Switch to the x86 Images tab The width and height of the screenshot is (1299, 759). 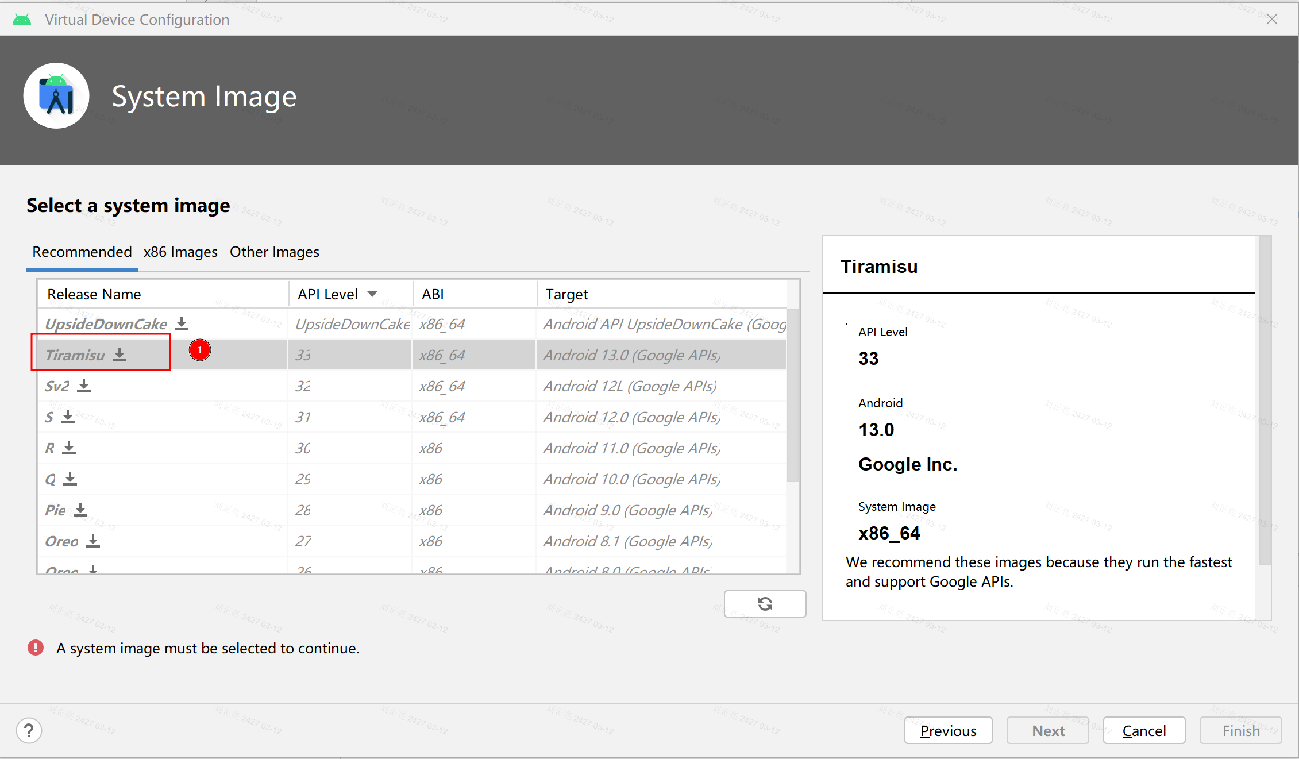click(x=180, y=252)
